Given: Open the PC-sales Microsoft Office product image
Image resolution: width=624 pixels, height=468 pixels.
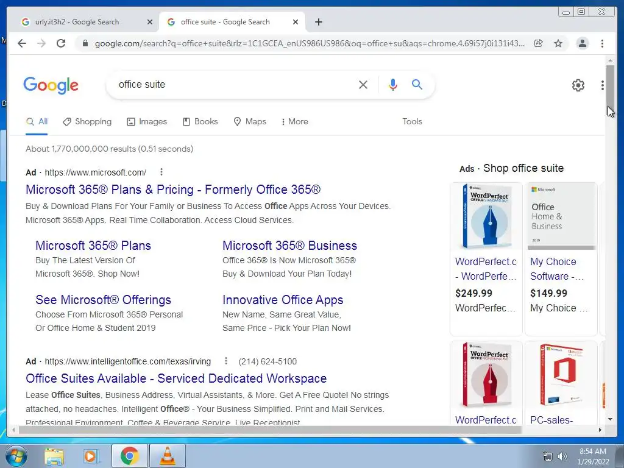Looking at the screenshot, I should (561, 375).
